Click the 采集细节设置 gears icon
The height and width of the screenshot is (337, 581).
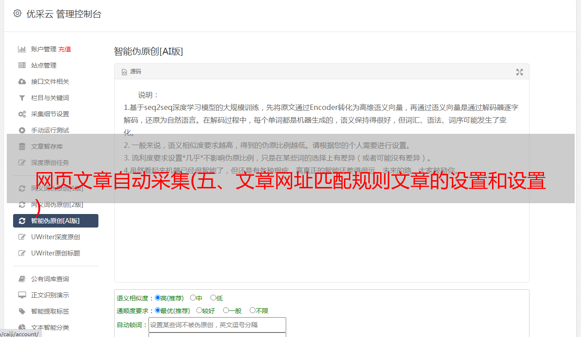tap(22, 114)
